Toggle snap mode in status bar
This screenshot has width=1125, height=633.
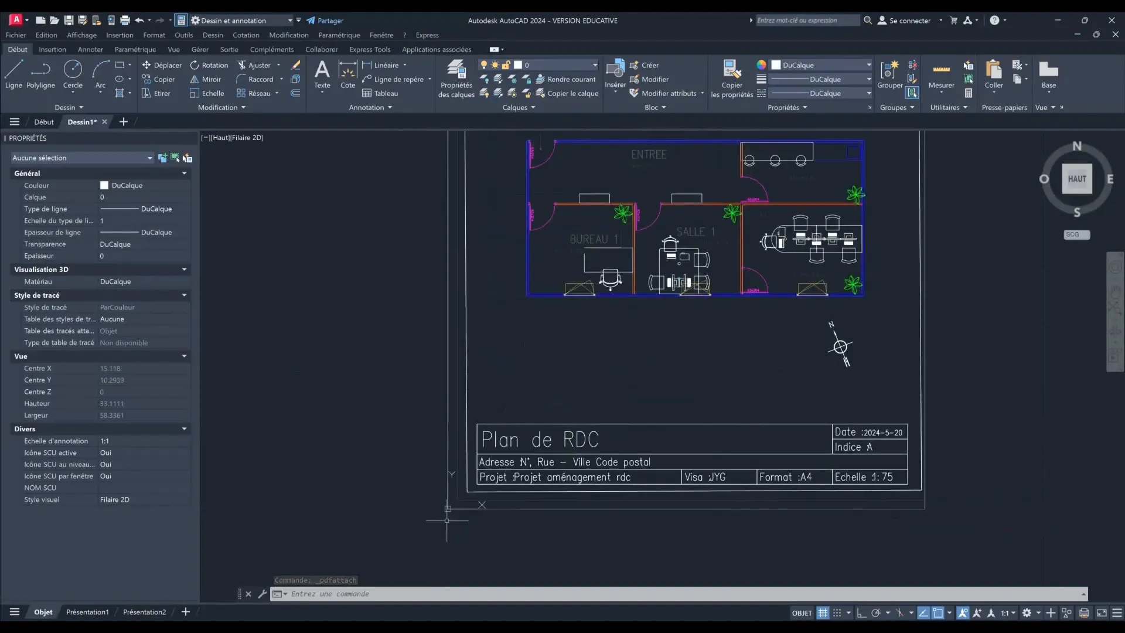click(x=837, y=613)
